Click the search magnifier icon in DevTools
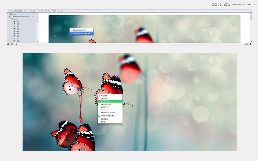 16,44
